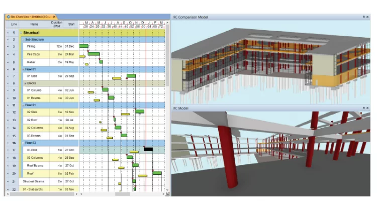
Task: Close the Bar Chart View tab
Action: 54,17
